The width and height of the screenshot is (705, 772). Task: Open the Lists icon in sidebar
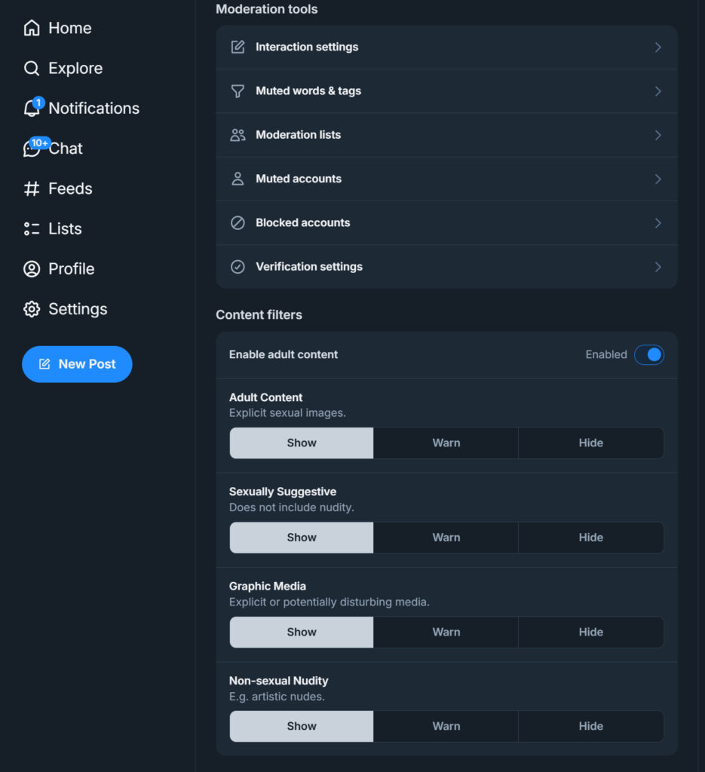coord(32,228)
